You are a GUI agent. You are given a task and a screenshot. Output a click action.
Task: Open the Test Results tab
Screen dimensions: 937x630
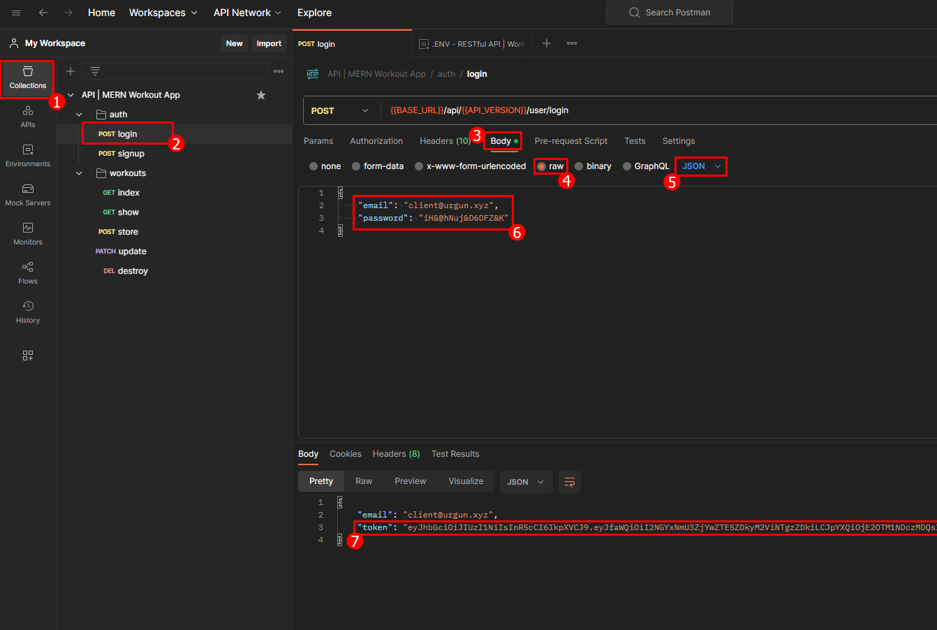coord(455,454)
